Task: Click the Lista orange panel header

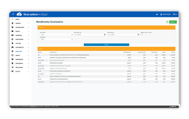Action: 106,49
